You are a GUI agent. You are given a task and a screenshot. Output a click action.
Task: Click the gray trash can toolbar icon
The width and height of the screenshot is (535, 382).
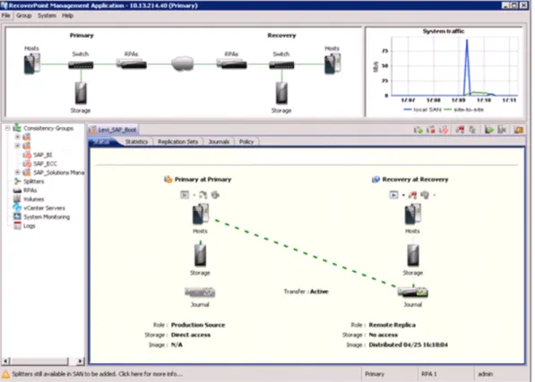coord(472,130)
